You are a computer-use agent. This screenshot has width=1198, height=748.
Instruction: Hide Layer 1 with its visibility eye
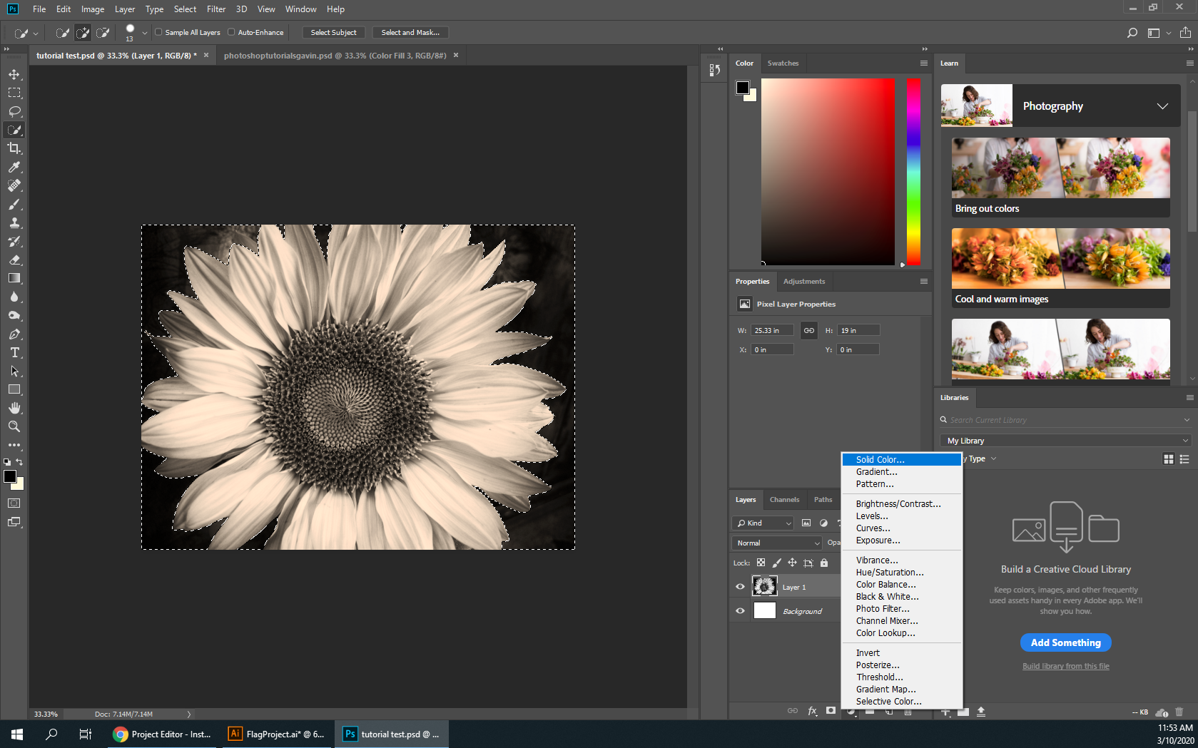pos(740,586)
